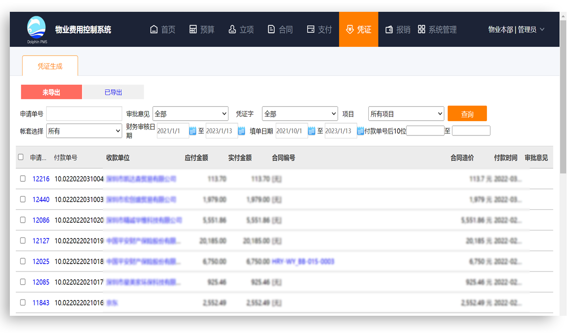This screenshot has width=575, height=335.
Task: Click the Dolphin PMS logo
Action: click(x=37, y=30)
